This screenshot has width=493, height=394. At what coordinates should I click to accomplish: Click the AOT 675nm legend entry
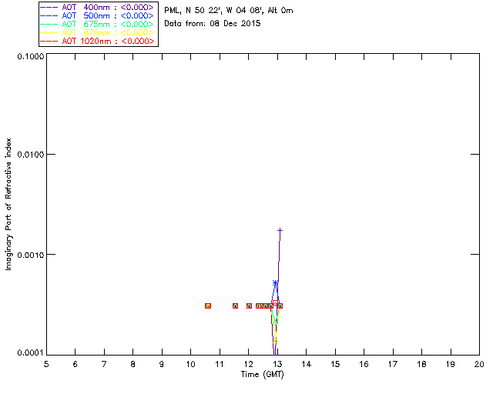97,24
